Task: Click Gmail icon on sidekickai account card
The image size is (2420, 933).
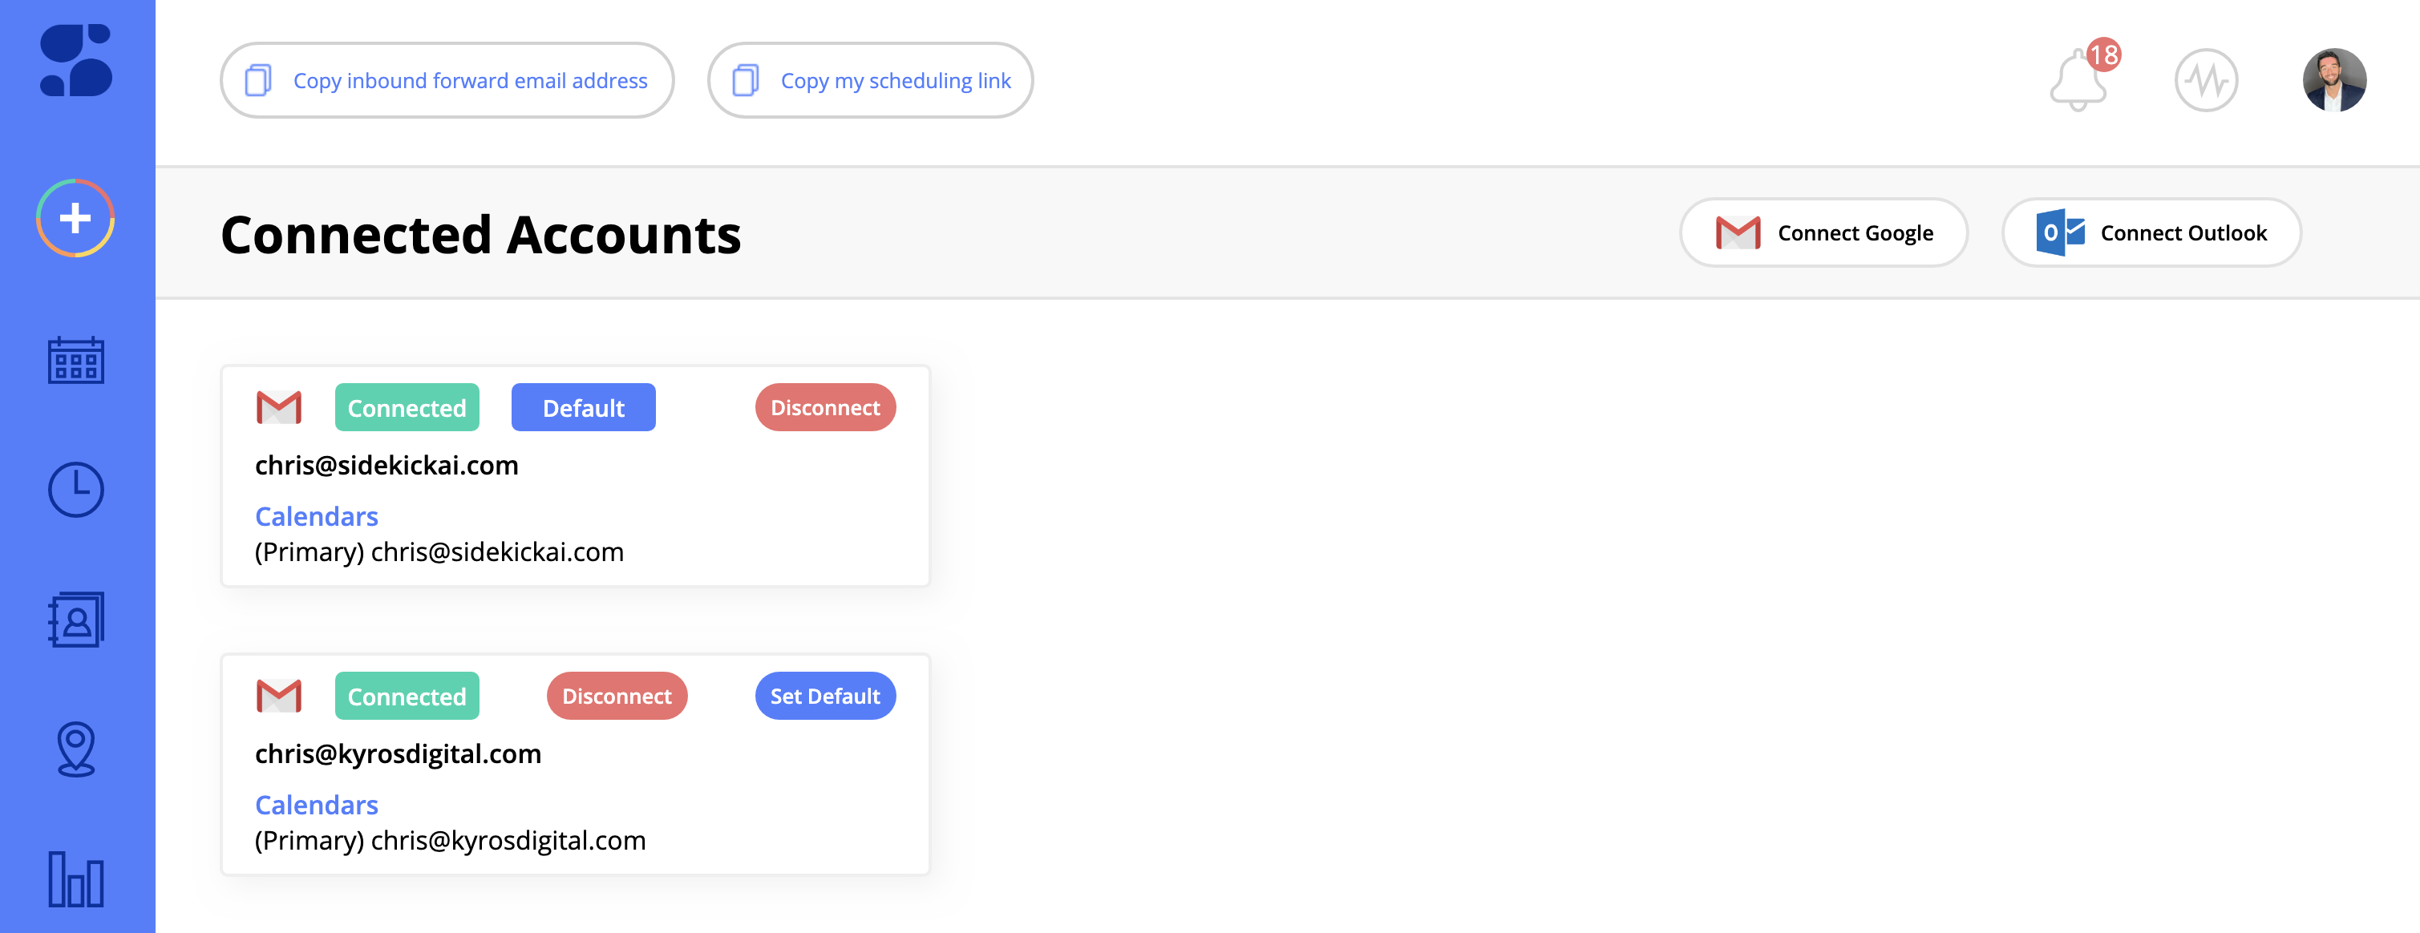Action: 279,408
